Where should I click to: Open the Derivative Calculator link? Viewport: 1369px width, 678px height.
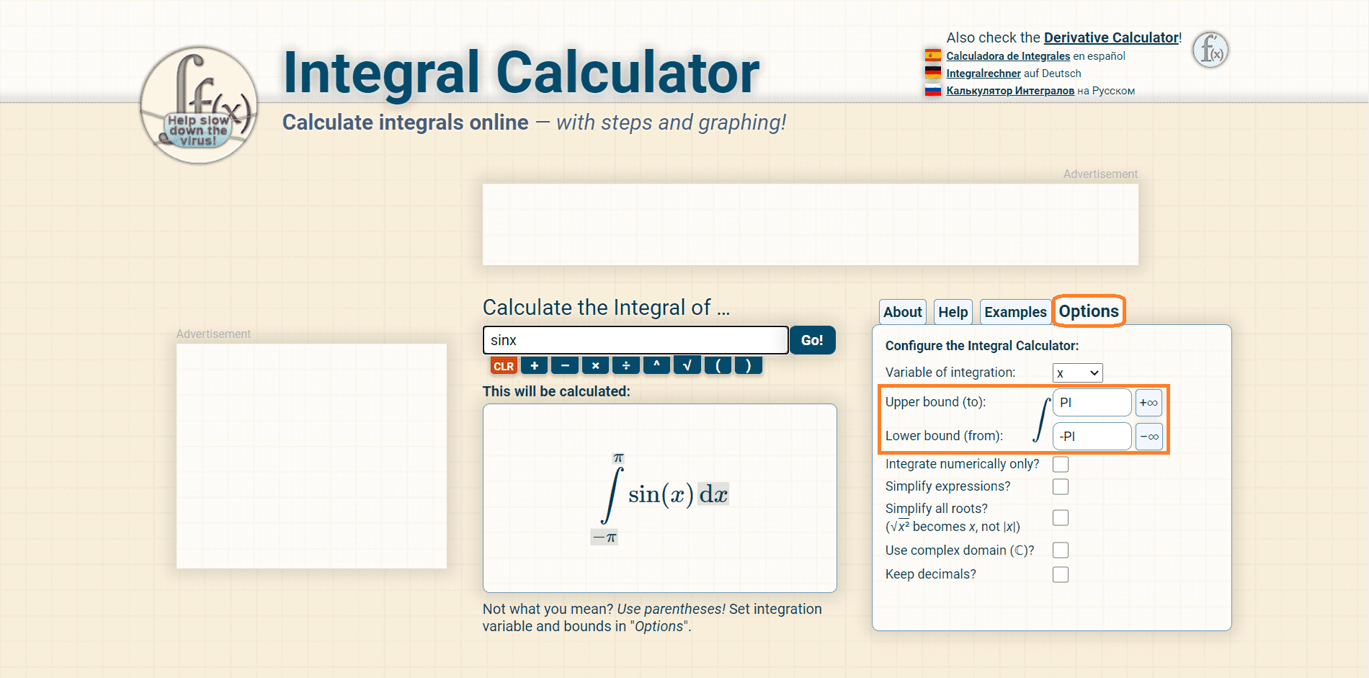[1111, 37]
